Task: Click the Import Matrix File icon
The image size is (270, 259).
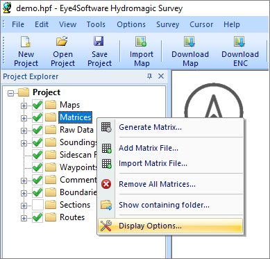Action: [106, 164]
